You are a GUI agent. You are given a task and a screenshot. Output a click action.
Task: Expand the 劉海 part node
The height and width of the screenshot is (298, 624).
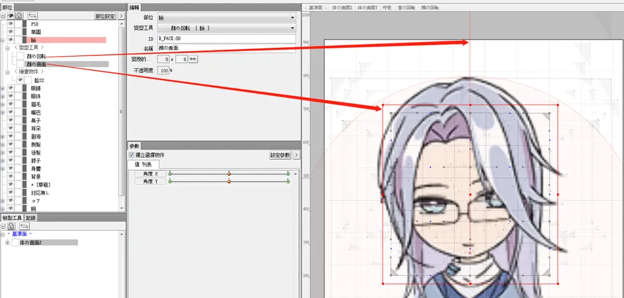3,136
